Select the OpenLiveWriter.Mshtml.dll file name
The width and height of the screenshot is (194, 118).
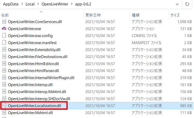[30, 113]
